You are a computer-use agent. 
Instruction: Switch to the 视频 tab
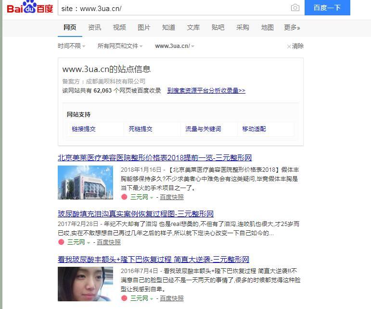point(119,28)
